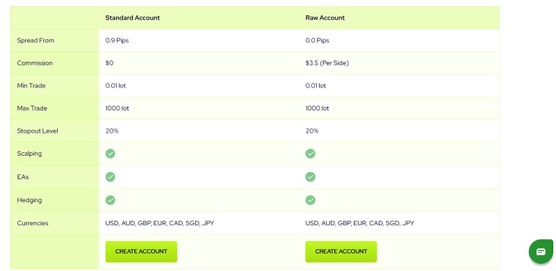Select Raw Account currencies list text
The width and height of the screenshot is (556, 271).
(x=359, y=223)
